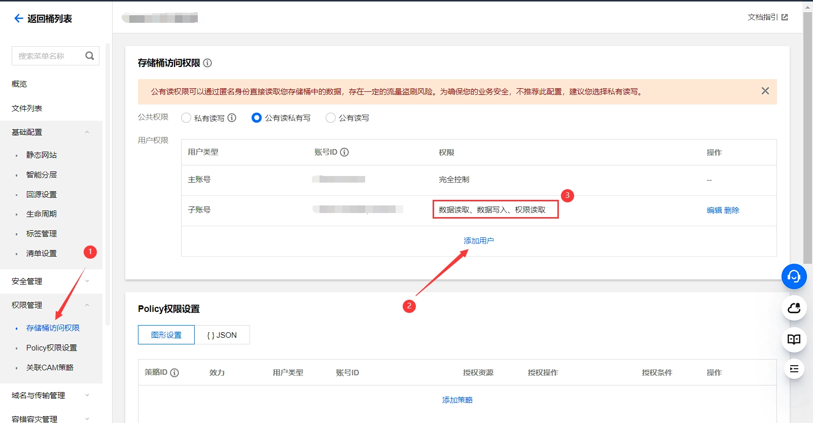The image size is (813, 423).
Task: Select the 公有读私有写 radio option
Action: [x=257, y=118]
